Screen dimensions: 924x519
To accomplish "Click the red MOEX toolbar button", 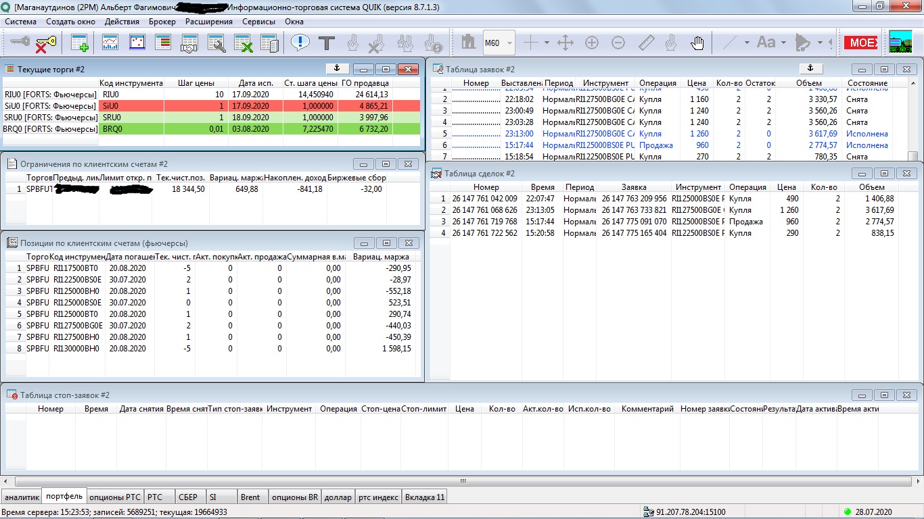I will tap(861, 43).
